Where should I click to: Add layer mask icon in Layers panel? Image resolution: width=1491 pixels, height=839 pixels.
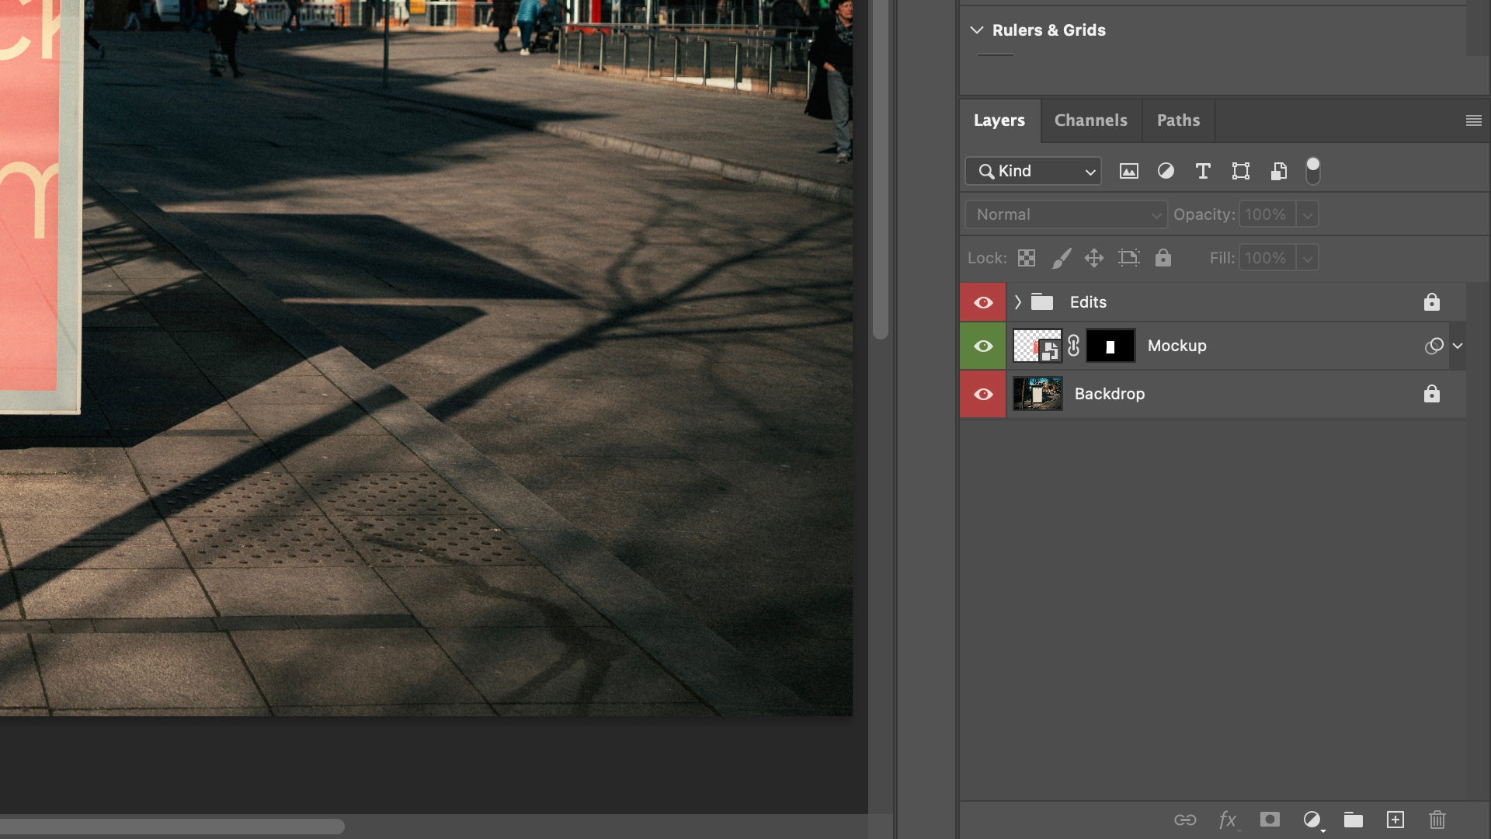[1270, 820]
